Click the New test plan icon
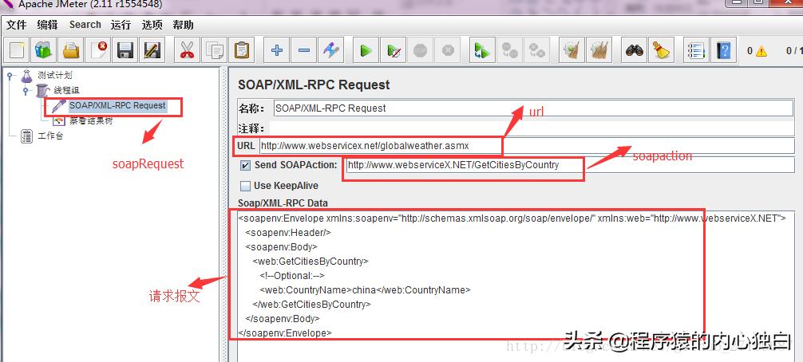803x362 pixels. click(x=17, y=50)
